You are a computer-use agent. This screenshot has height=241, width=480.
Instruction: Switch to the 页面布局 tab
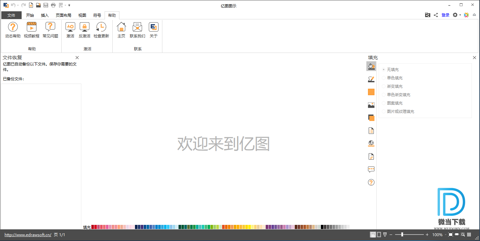(x=64, y=15)
